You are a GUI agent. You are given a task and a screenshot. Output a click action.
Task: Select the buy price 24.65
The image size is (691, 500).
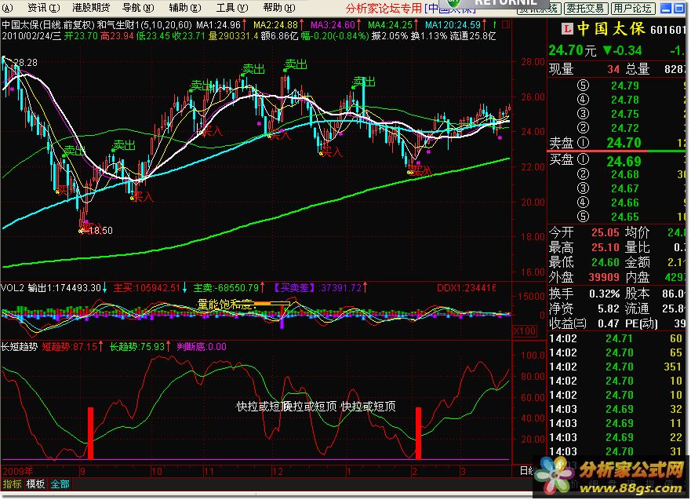624,217
